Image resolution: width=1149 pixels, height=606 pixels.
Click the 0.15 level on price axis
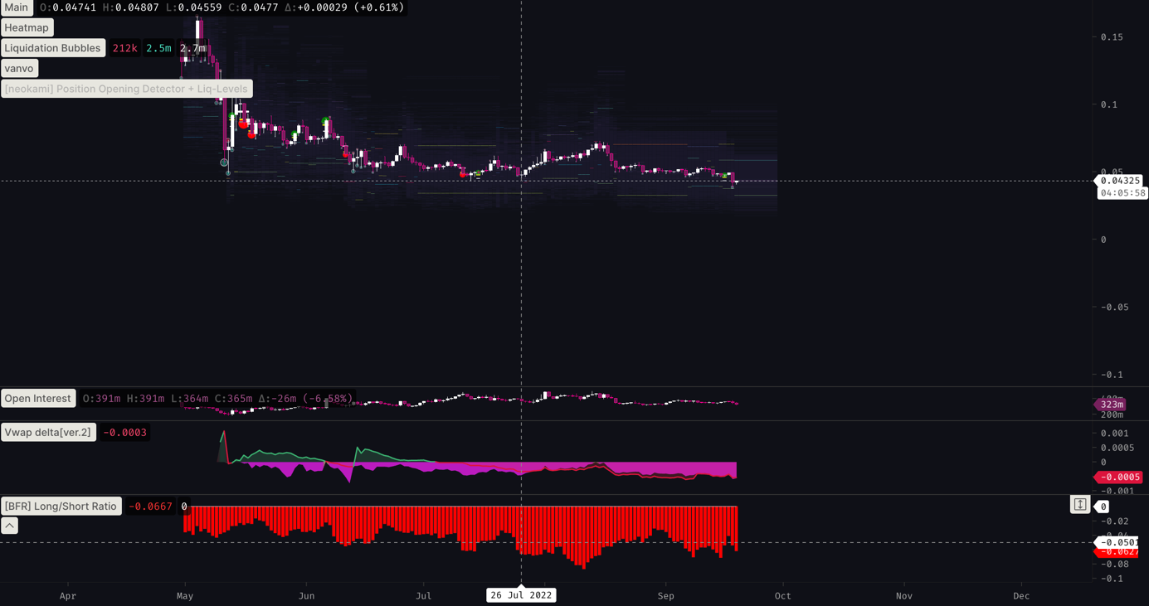pos(1112,37)
